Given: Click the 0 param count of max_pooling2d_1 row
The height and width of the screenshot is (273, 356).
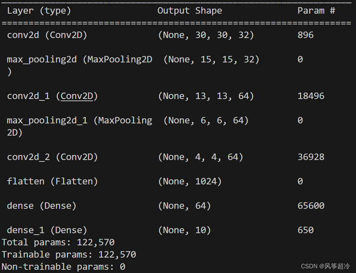Looking at the screenshot, I should [x=300, y=121].
